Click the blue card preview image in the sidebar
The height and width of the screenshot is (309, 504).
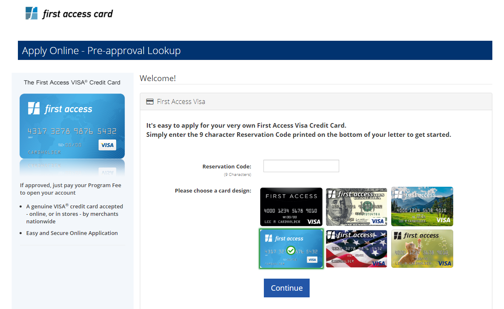[72, 126]
